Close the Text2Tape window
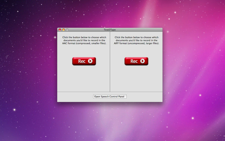The image size is (225, 141). point(60,30)
